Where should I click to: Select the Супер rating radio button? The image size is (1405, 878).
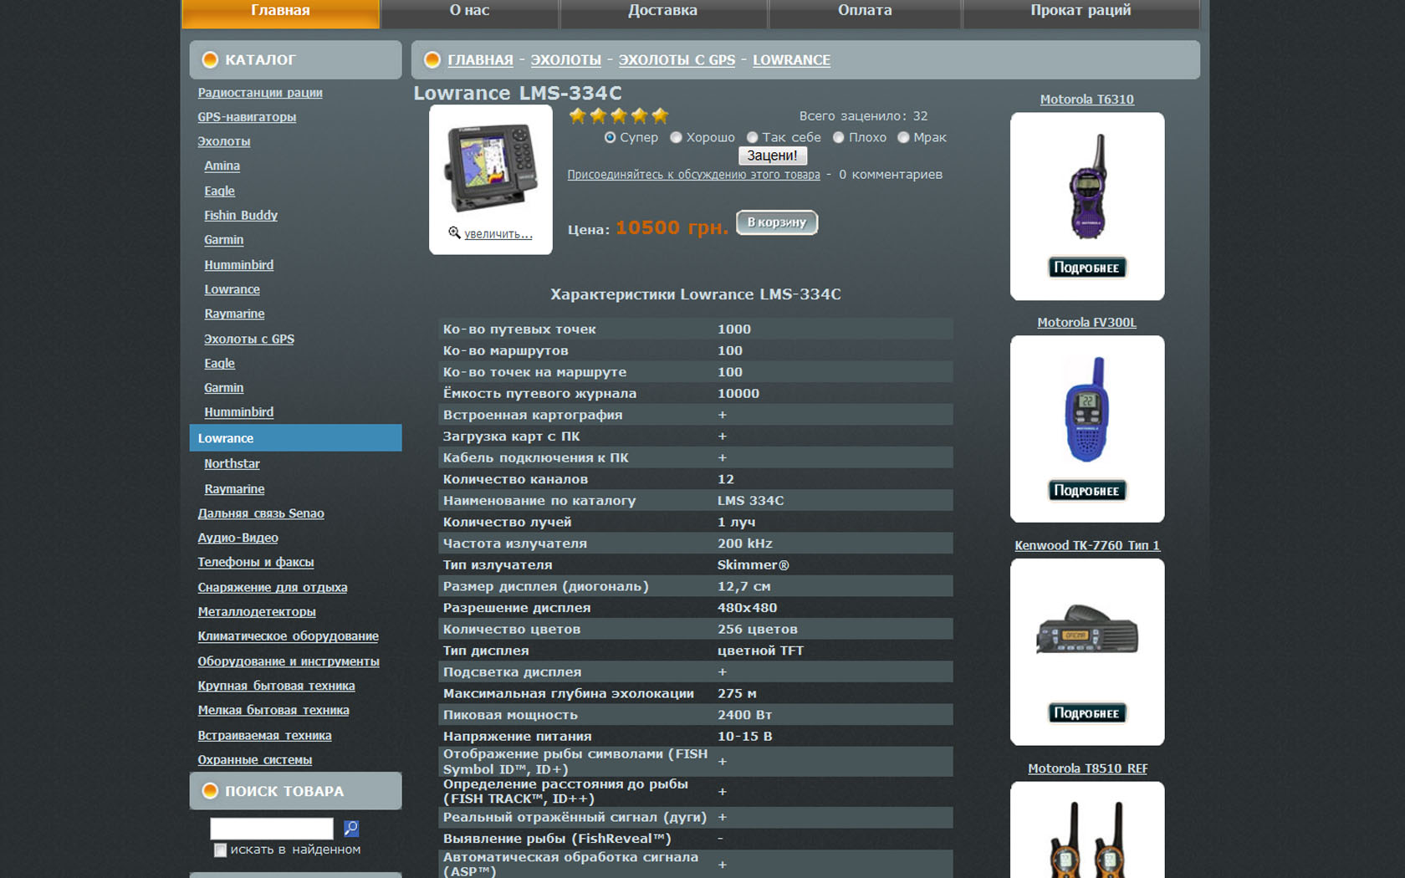click(610, 137)
